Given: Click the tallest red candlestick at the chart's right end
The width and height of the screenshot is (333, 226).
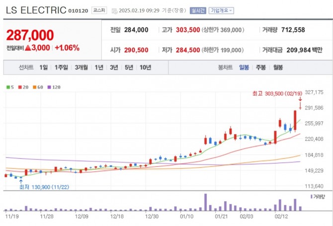Looking at the screenshot, I should tap(295, 120).
